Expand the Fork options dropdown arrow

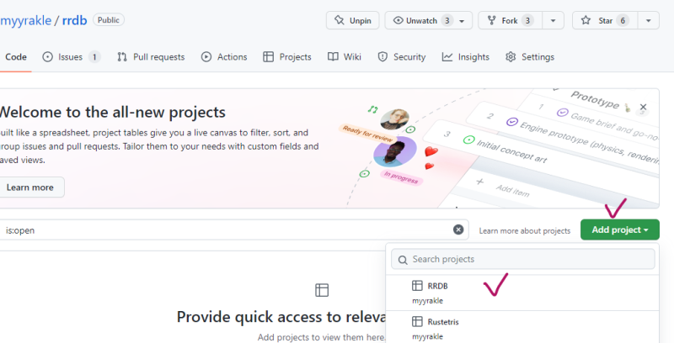click(553, 20)
